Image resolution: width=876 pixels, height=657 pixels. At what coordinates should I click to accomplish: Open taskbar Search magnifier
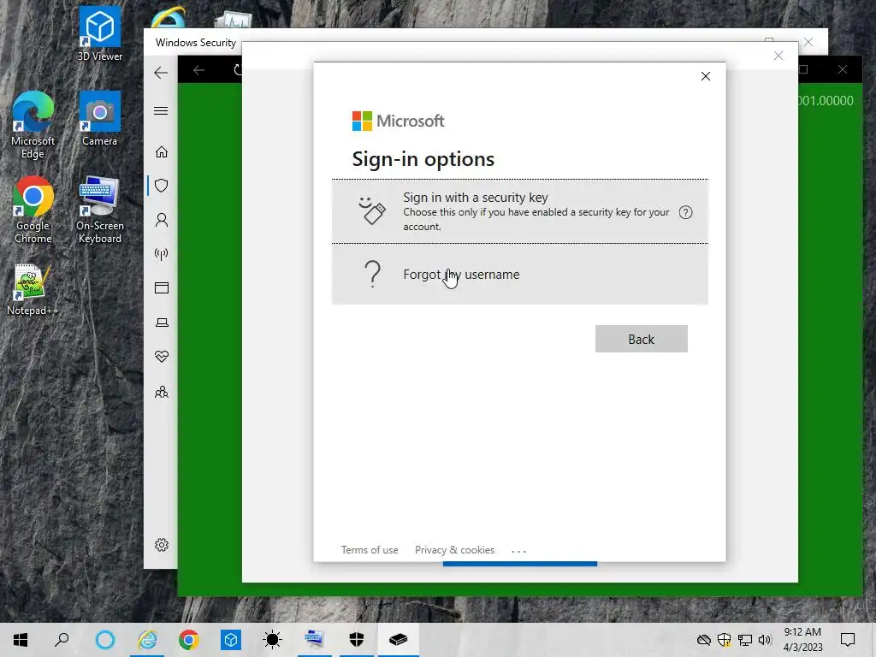coord(62,640)
